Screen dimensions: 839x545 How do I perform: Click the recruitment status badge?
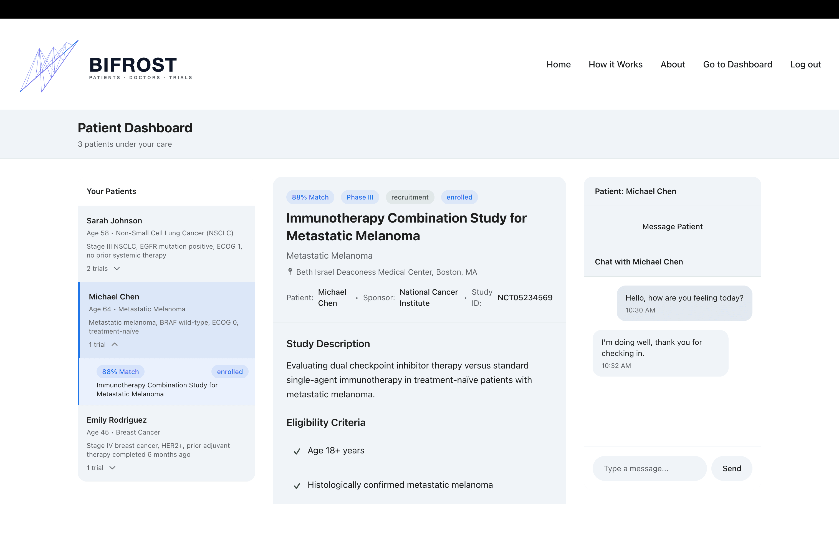pos(410,197)
